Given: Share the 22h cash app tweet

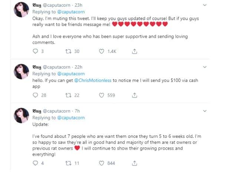Looking at the screenshot, I should 135,95.
